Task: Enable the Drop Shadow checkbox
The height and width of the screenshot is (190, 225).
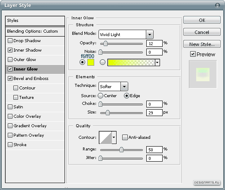Action: (10, 41)
